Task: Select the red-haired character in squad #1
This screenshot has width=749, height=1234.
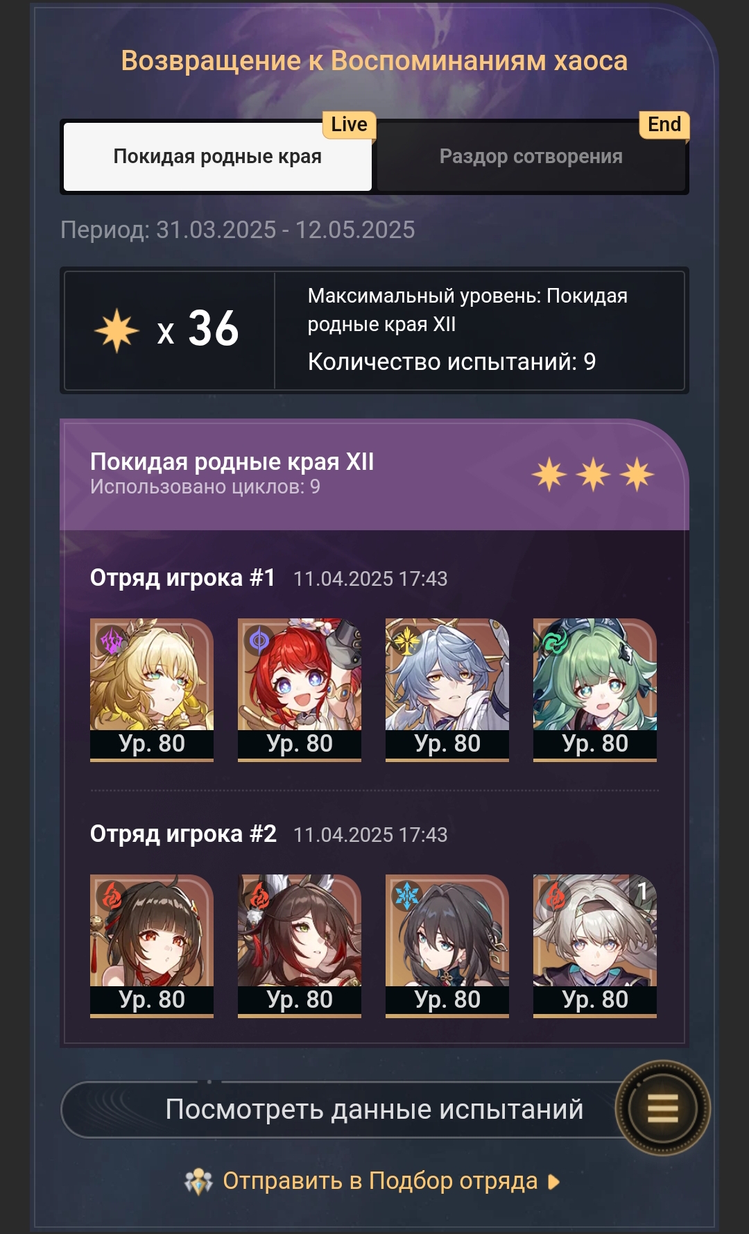Action: pyautogui.click(x=300, y=690)
